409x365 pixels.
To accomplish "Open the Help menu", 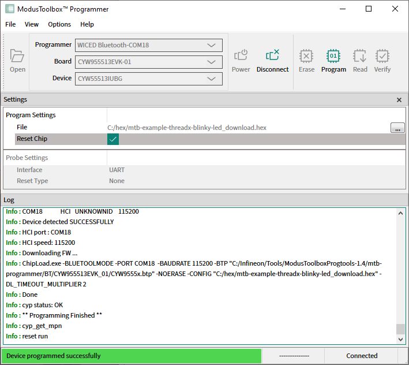I will pyautogui.click(x=87, y=24).
